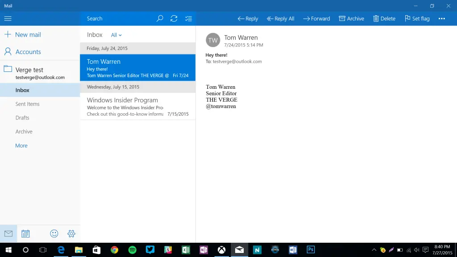Open the Drafts folder
Screen dimensions: 457x257
coord(22,118)
